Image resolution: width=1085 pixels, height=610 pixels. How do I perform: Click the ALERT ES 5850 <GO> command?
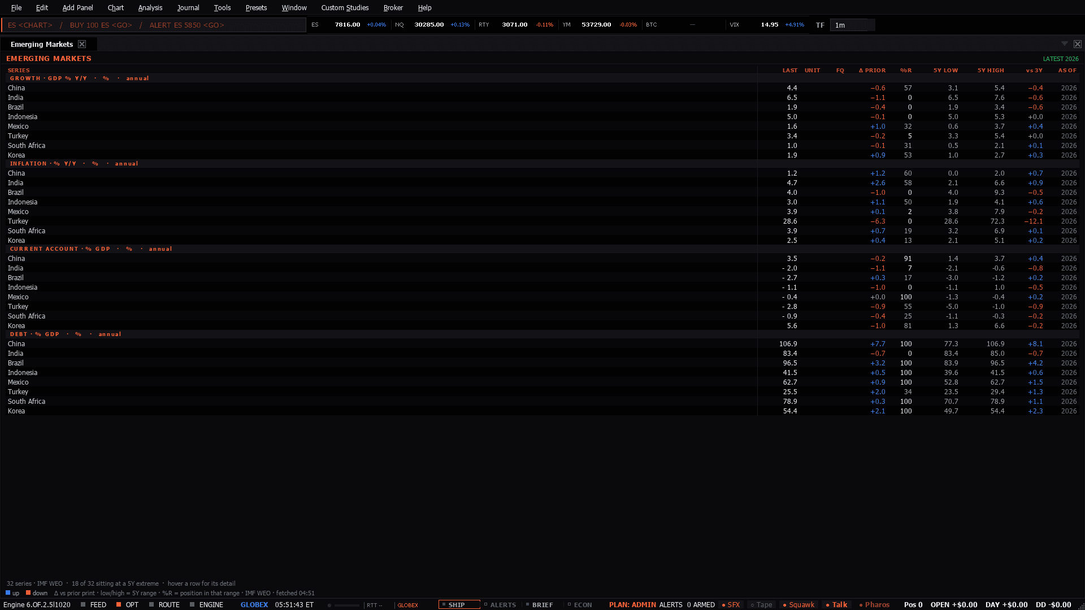pyautogui.click(x=187, y=25)
